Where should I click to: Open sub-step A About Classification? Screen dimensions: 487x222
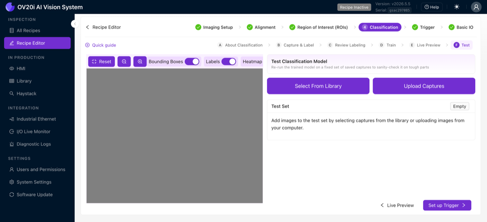pos(240,45)
